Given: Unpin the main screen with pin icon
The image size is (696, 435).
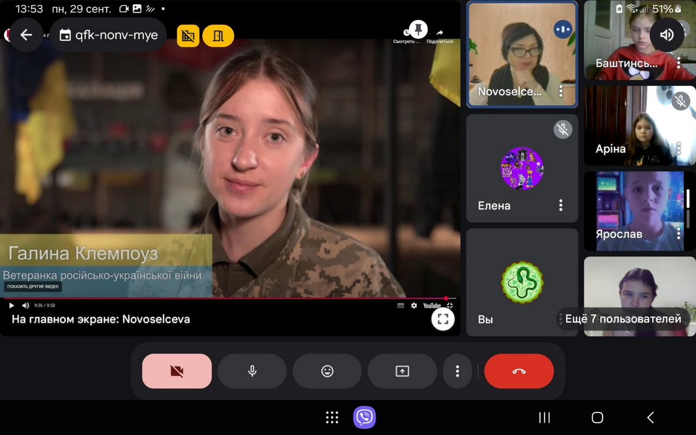Looking at the screenshot, I should (418, 29).
